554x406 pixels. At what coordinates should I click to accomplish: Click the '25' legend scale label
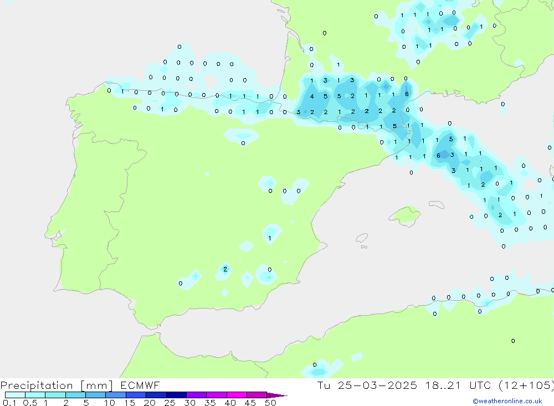click(170, 403)
